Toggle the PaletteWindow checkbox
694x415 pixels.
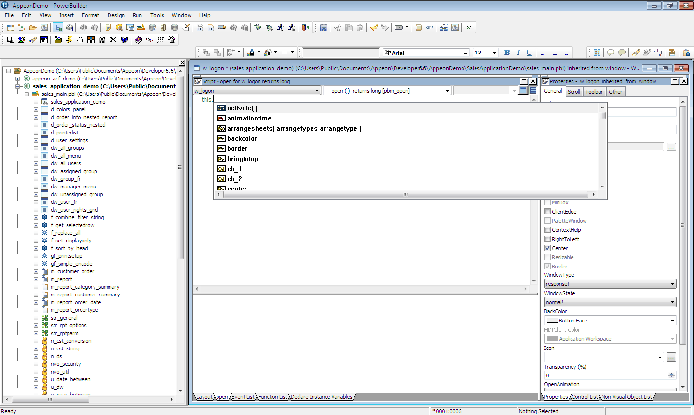(547, 221)
